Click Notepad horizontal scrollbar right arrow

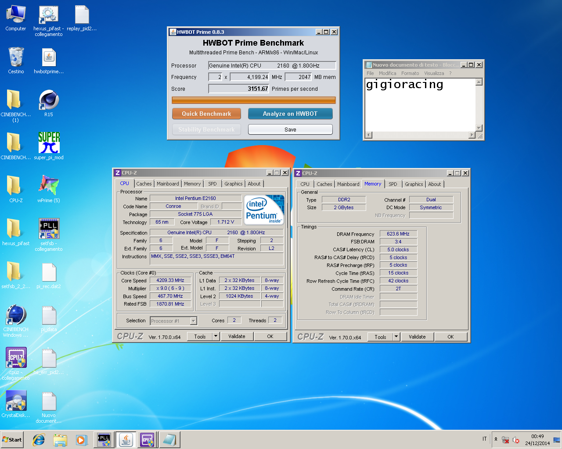click(x=472, y=135)
